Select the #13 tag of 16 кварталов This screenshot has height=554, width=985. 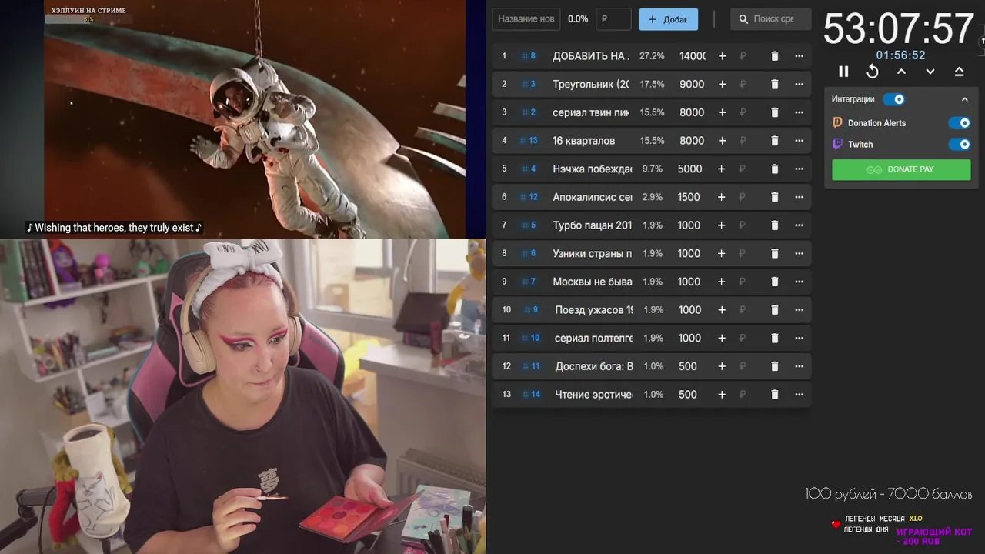tap(528, 141)
